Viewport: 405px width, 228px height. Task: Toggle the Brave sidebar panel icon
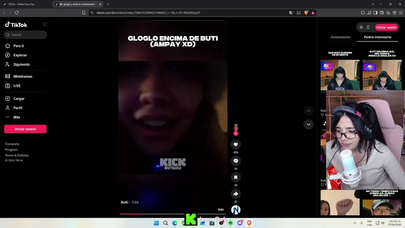click(x=376, y=13)
